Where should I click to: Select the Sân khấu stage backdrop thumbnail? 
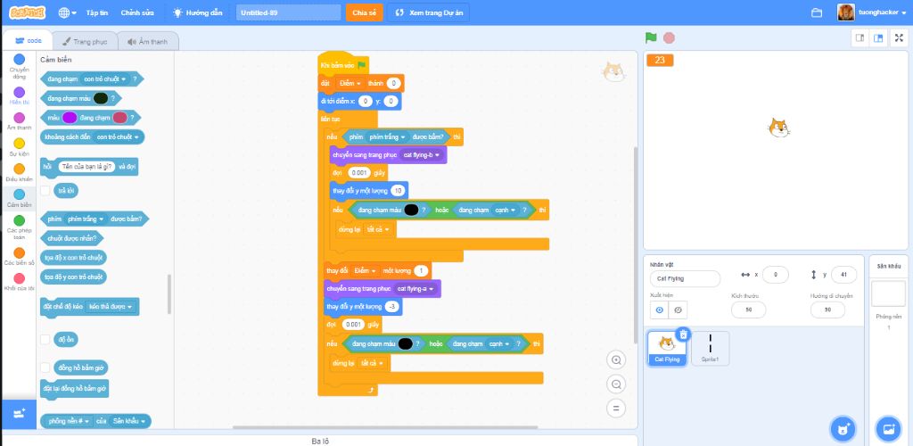coord(888,293)
